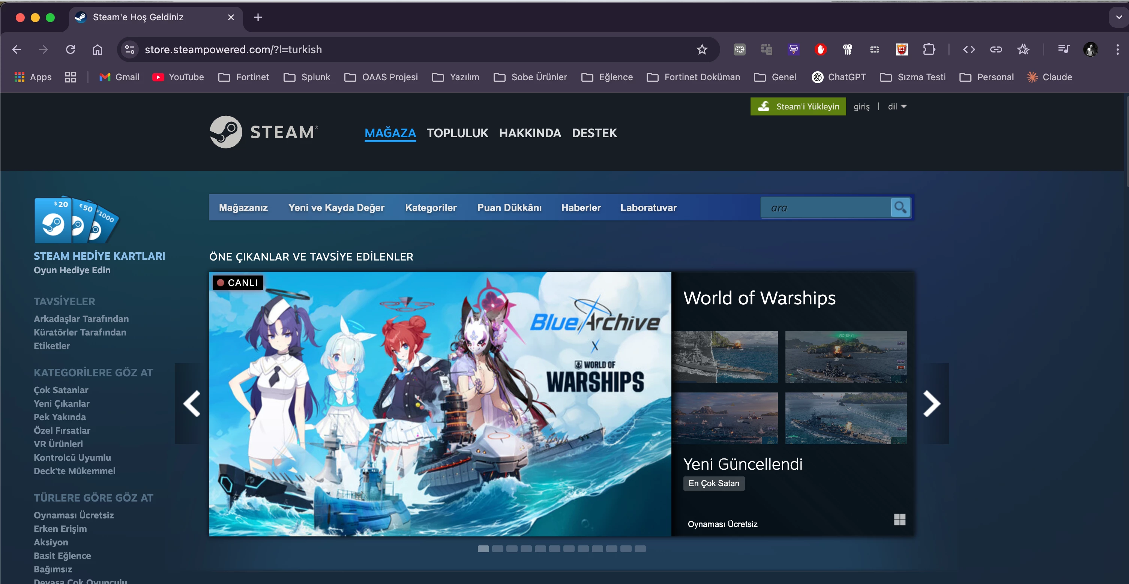Click the search magnifier button
This screenshot has width=1129, height=584.
click(x=901, y=207)
